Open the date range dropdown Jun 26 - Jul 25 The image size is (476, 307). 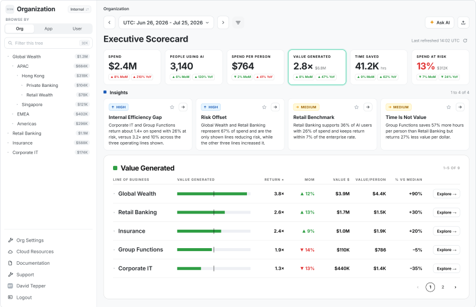166,23
